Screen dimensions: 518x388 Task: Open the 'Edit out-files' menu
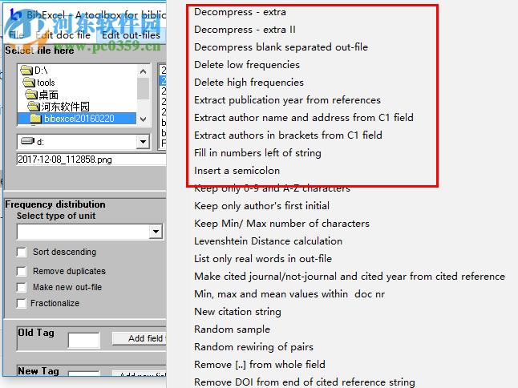[131, 35]
